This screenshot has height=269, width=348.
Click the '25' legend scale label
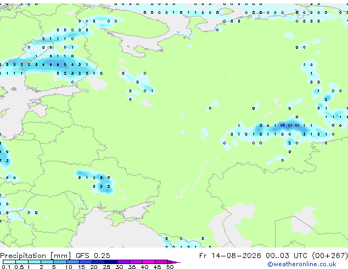click(x=106, y=267)
